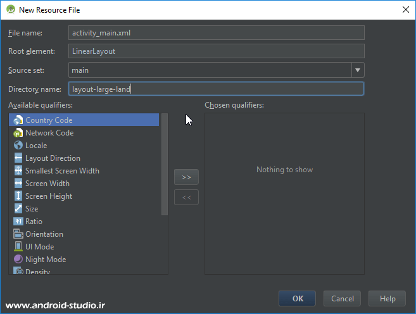Click the Cancel button
Viewport: 416px width, 314px height.
(342, 299)
